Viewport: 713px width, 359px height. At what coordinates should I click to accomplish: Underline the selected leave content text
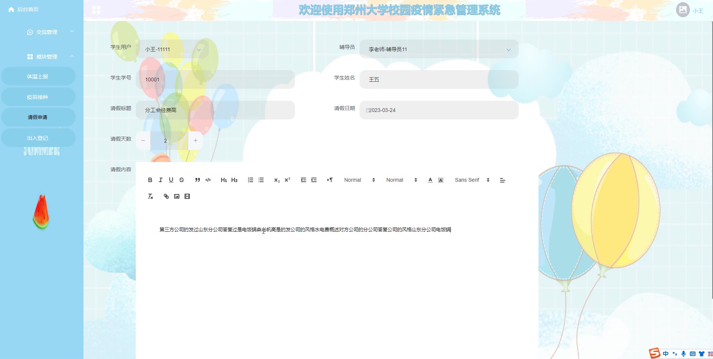[171, 180]
